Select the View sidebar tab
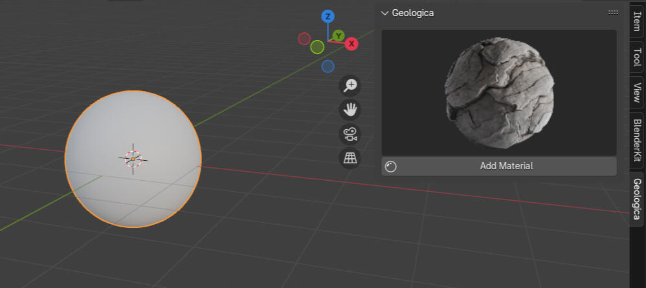The image size is (646, 288). (x=636, y=93)
